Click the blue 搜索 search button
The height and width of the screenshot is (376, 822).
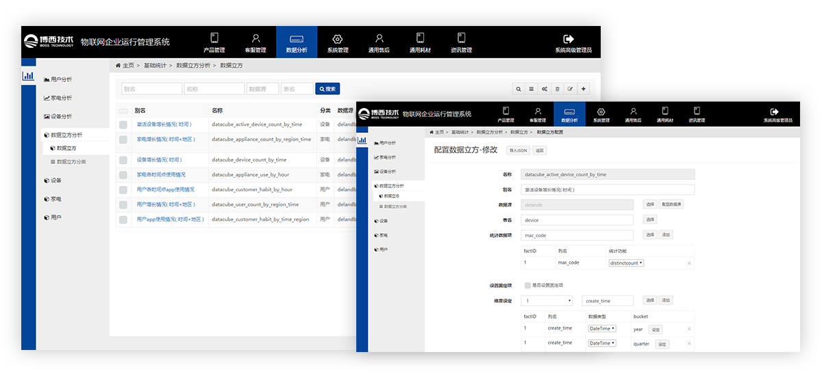(x=327, y=89)
